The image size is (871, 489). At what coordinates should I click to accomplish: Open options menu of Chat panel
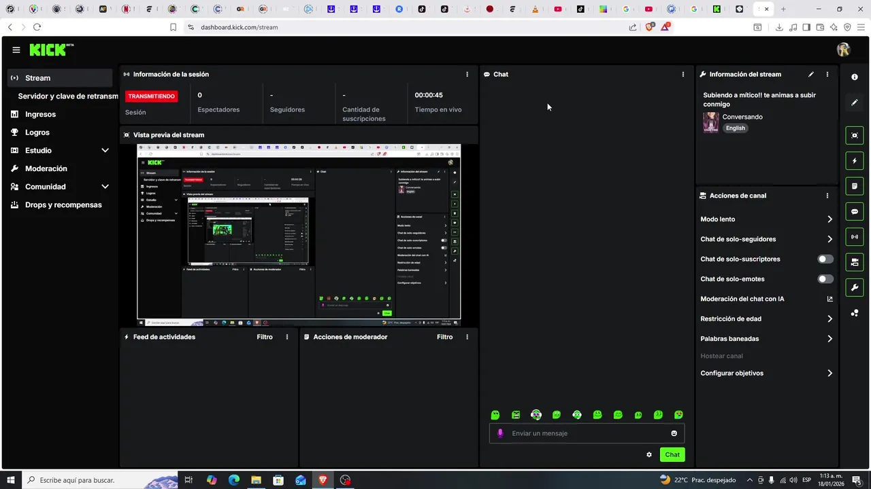tap(683, 74)
